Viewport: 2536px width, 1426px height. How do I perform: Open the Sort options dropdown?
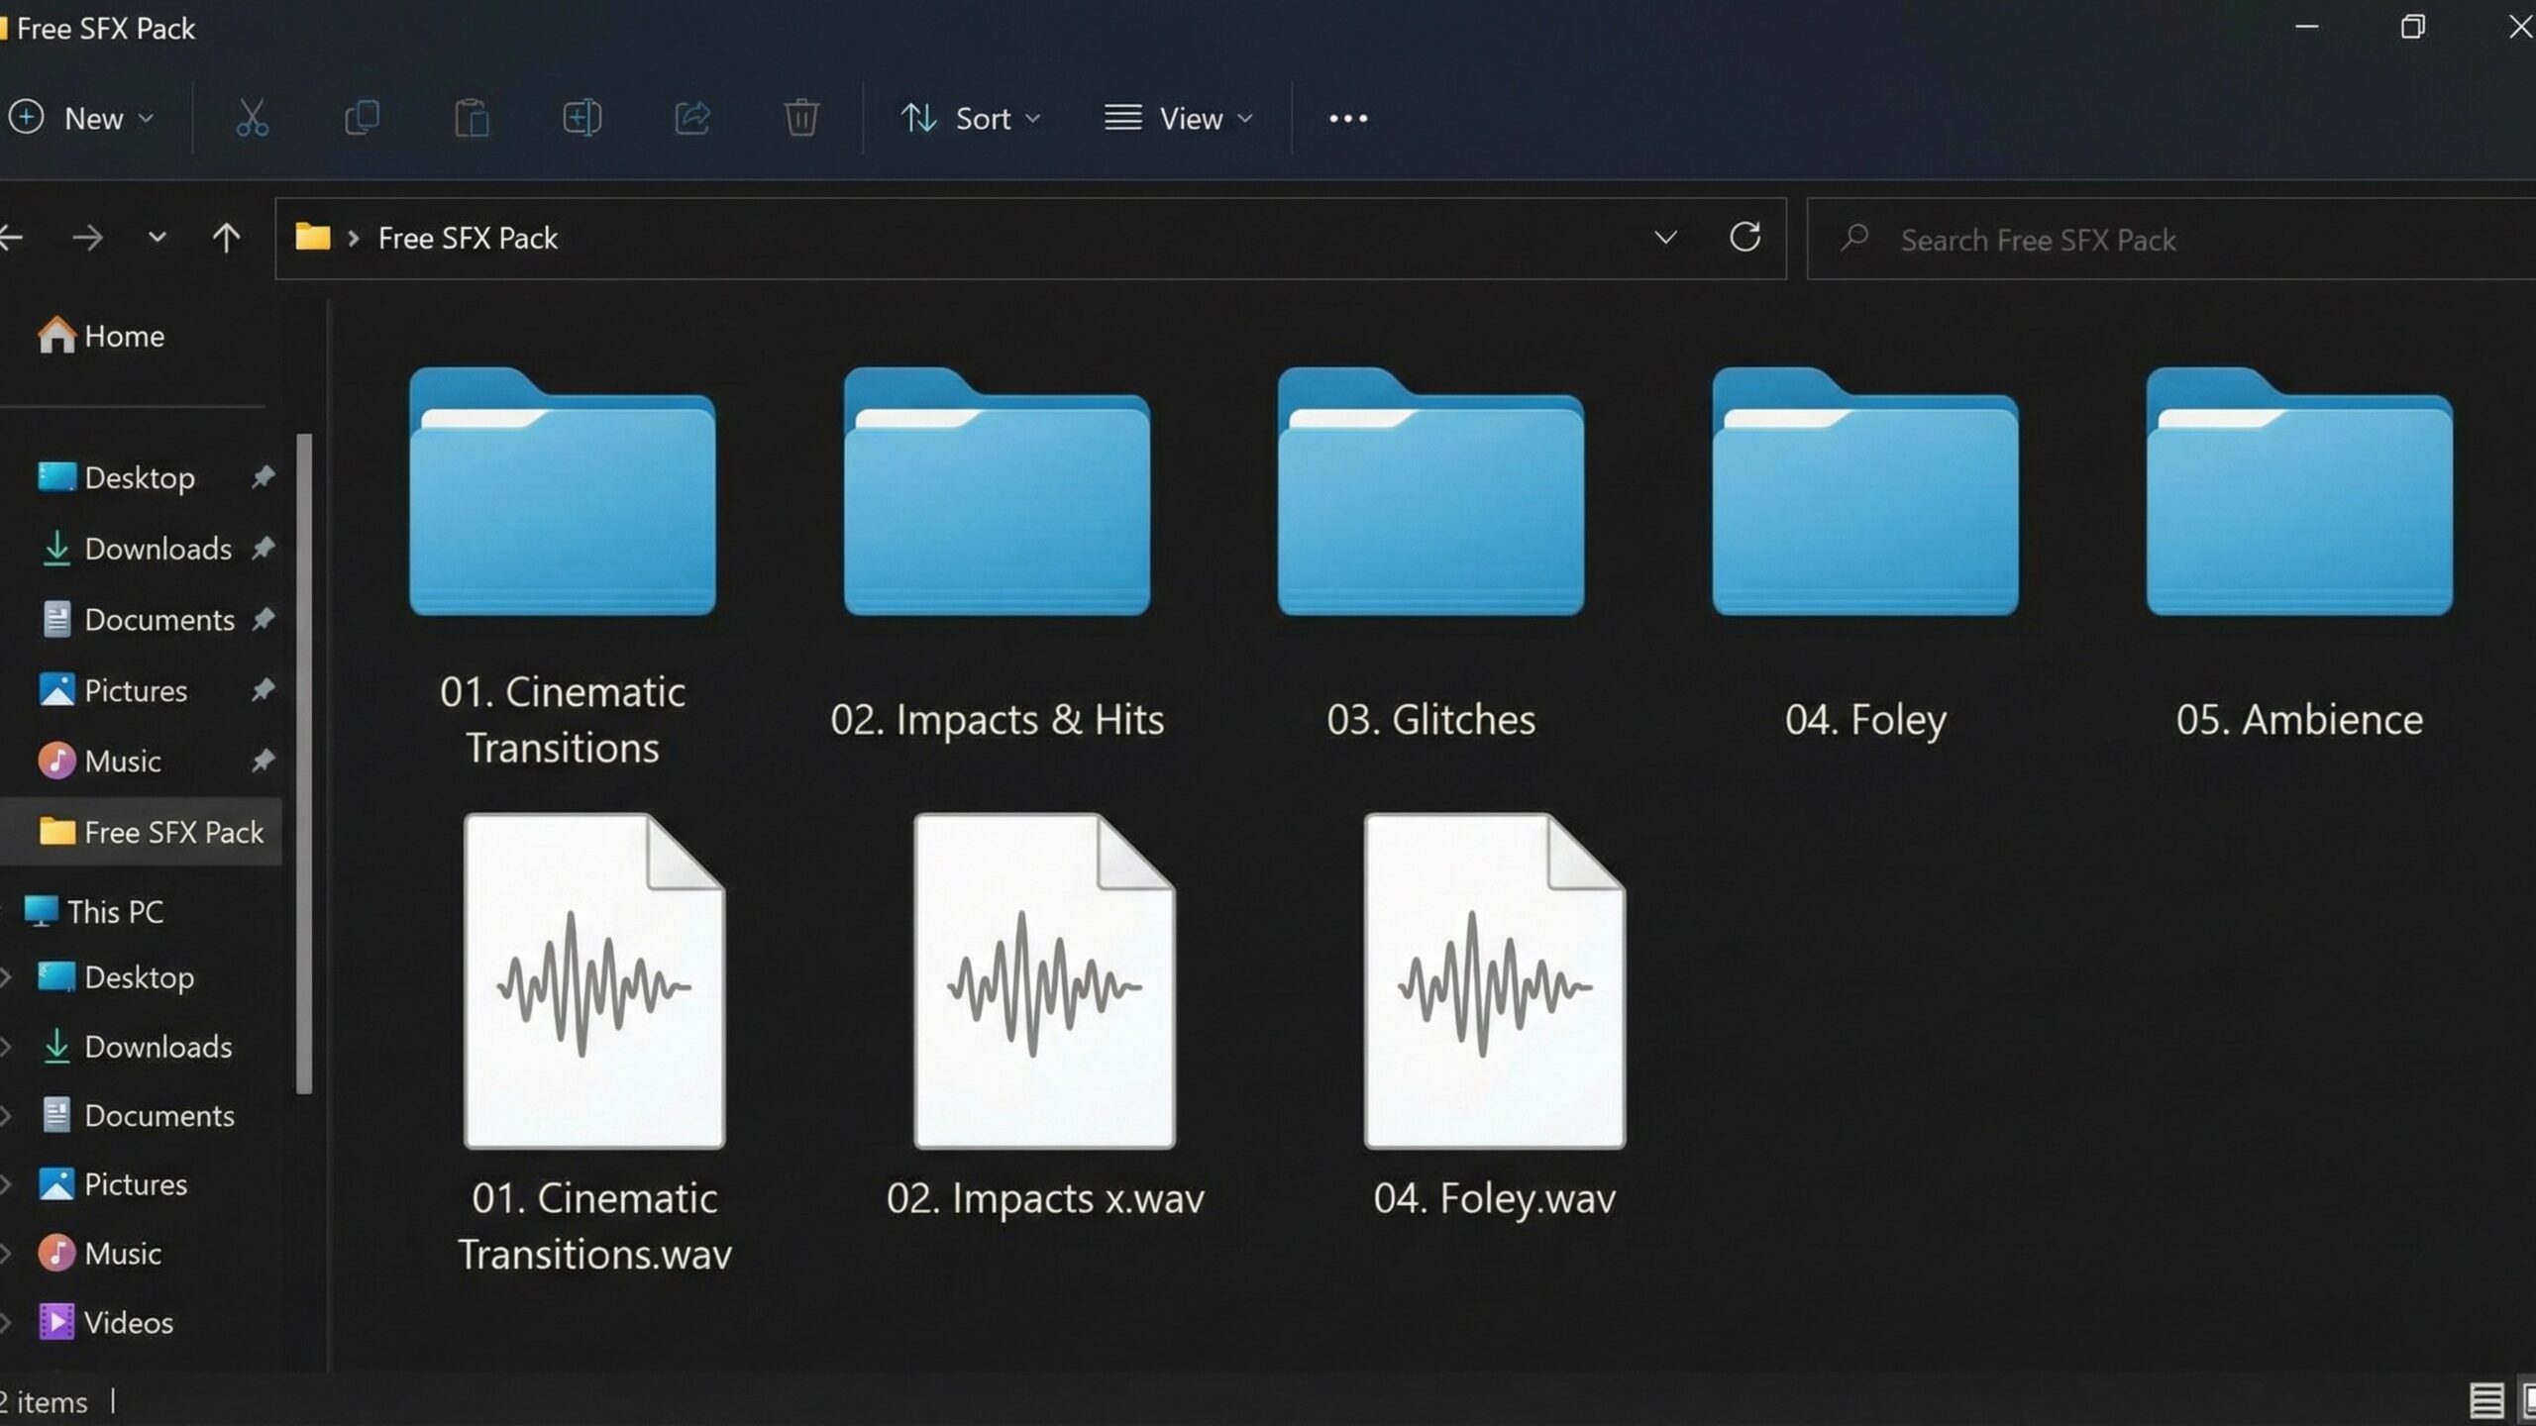[x=970, y=118]
